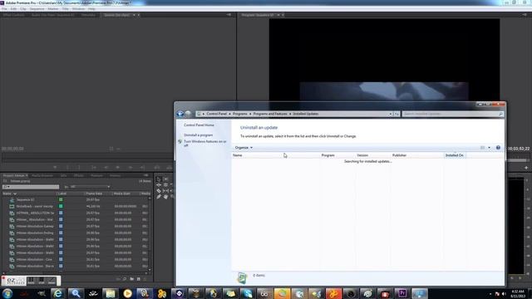Click Refresh button beside the address bar
Viewport: 532px width, 299px height.
(397, 114)
